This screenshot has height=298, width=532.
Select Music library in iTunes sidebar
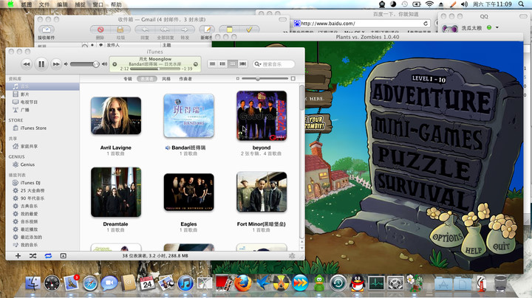[43, 87]
